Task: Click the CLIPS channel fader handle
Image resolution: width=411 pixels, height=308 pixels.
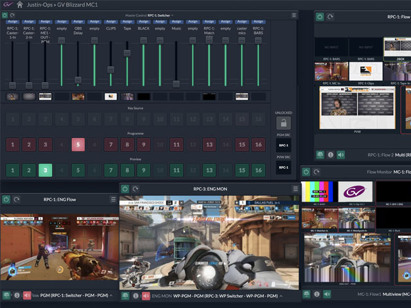Action: pyautogui.click(x=110, y=70)
